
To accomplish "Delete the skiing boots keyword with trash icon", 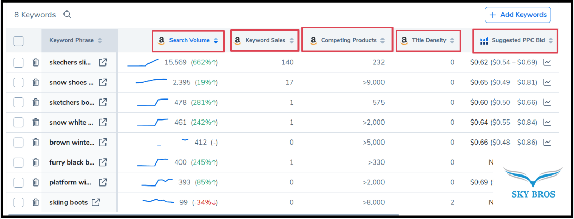I will (x=36, y=202).
